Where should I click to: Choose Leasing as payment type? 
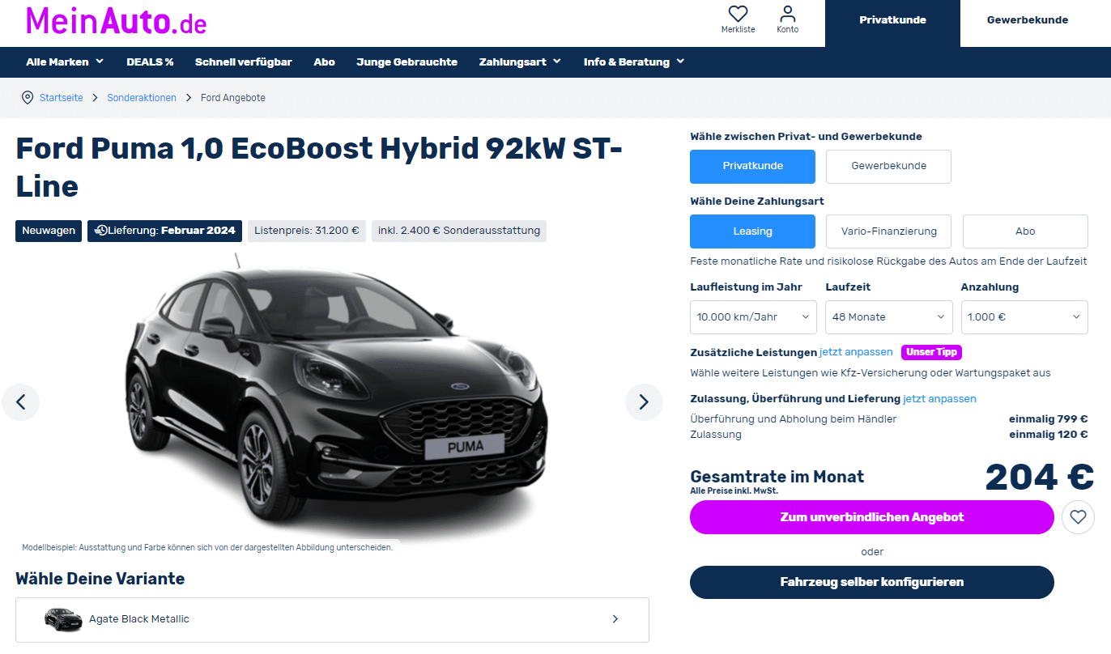point(752,231)
